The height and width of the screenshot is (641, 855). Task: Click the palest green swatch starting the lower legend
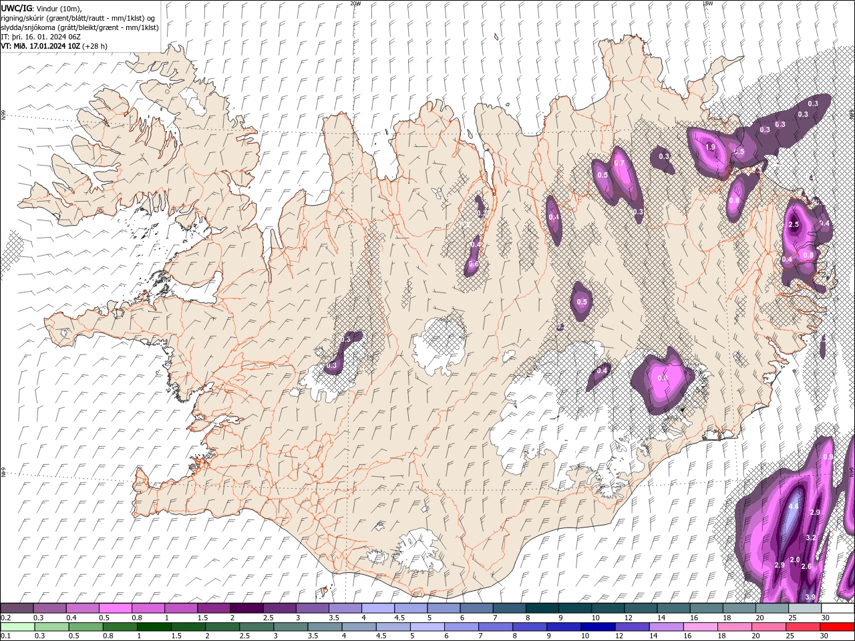tap(17, 627)
